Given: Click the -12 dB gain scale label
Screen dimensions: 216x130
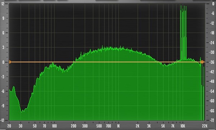Looking at the screenshot, I should (x=3, y=120).
